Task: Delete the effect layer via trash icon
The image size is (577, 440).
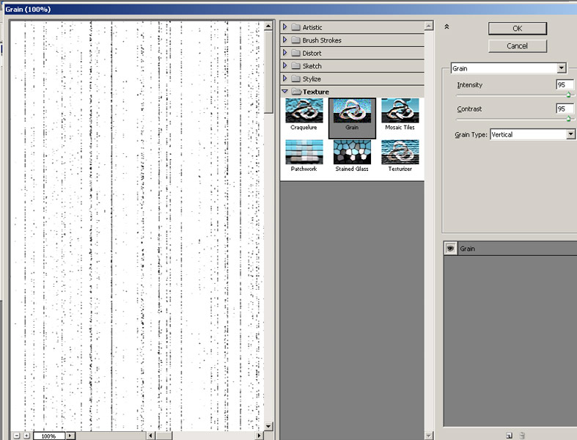Action: pos(522,436)
